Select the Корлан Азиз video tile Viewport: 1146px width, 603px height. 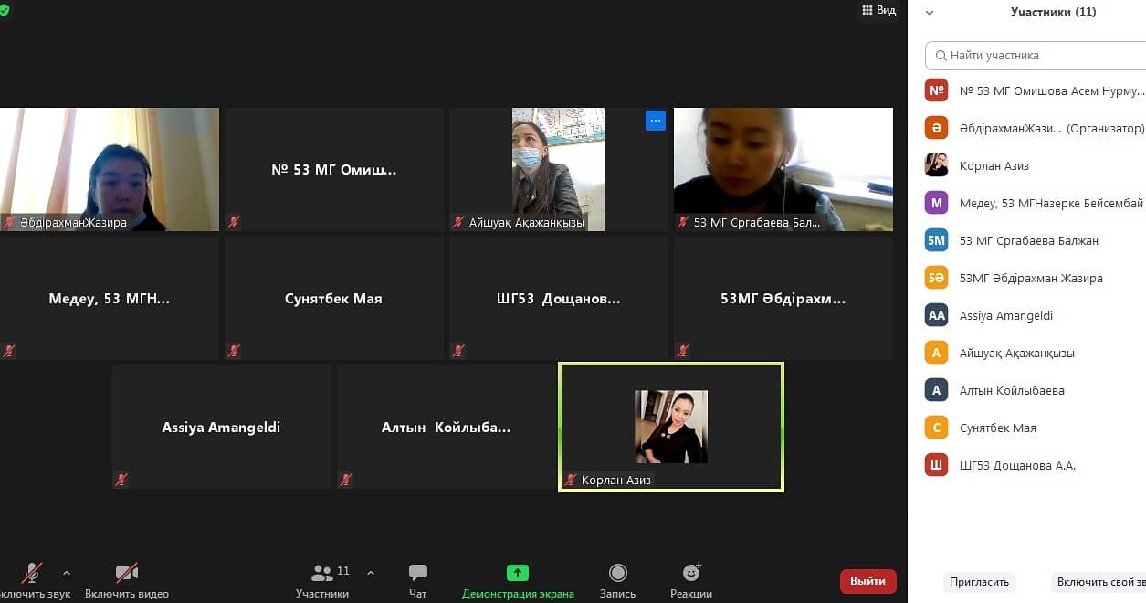click(671, 428)
